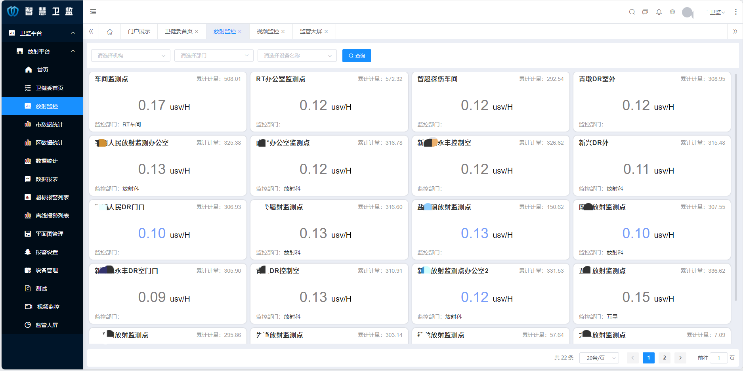Open 设备管理 in the sidebar
Image resolution: width=743 pixels, height=371 pixels.
[42, 270]
